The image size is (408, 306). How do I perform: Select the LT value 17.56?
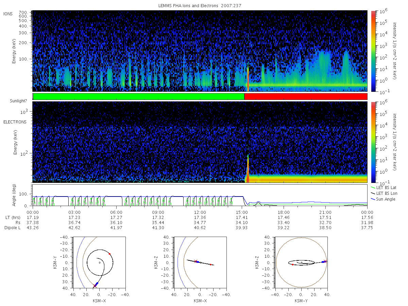(367, 217)
